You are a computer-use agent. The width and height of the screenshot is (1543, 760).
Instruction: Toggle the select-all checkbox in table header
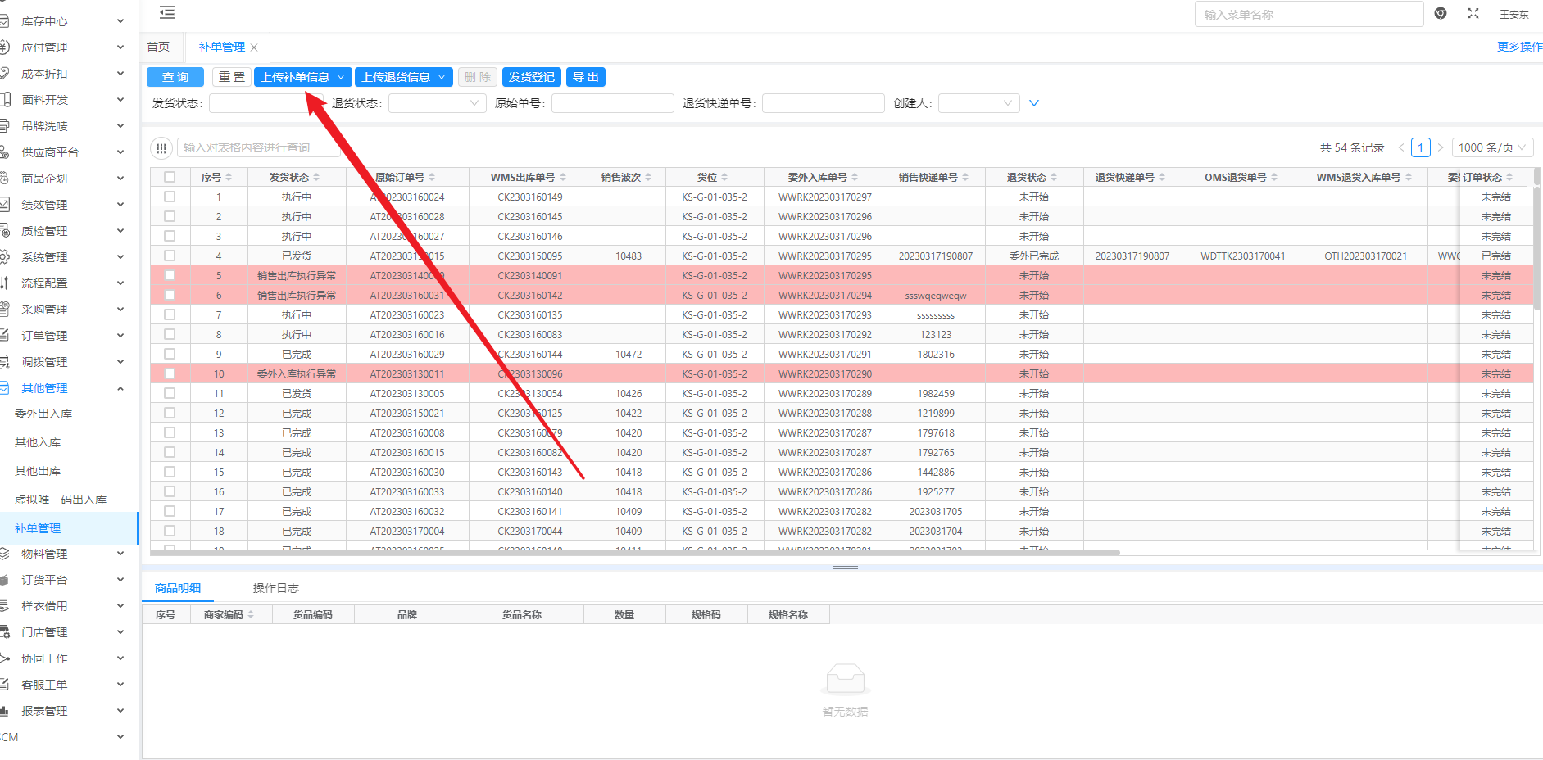170,177
